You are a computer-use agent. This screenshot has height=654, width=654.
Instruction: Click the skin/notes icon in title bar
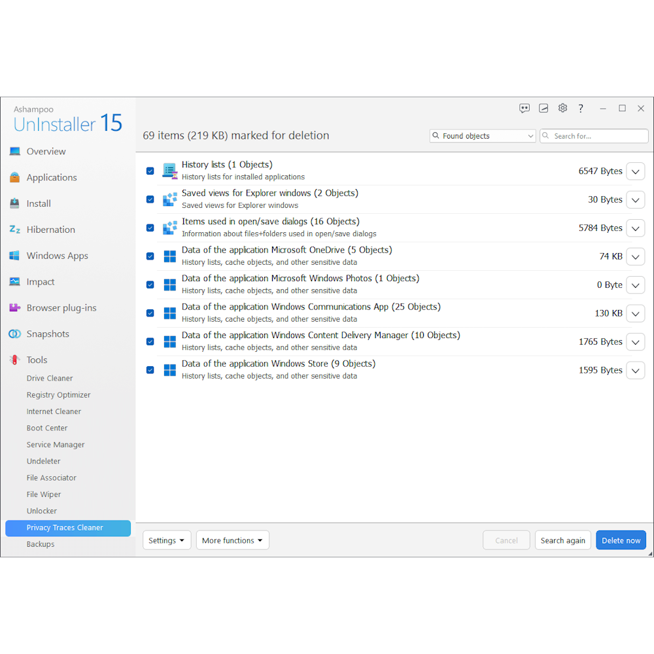pos(543,109)
